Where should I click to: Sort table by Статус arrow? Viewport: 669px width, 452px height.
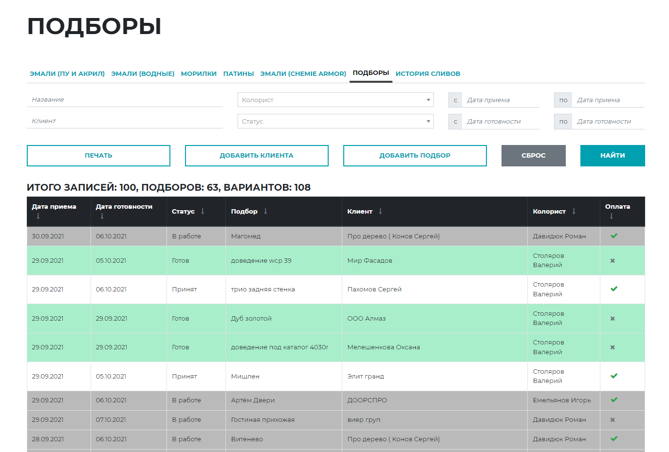(x=203, y=211)
